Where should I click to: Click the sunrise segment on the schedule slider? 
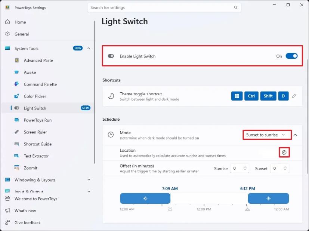pos(145,198)
